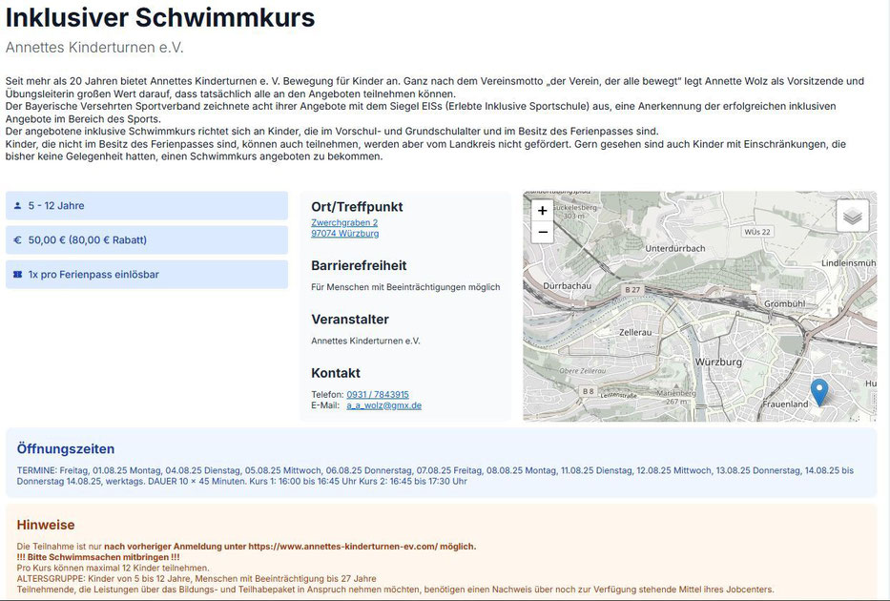This screenshot has height=601, width=890.
Task: Click Frauenland label on the map
Action: pyautogui.click(x=785, y=404)
